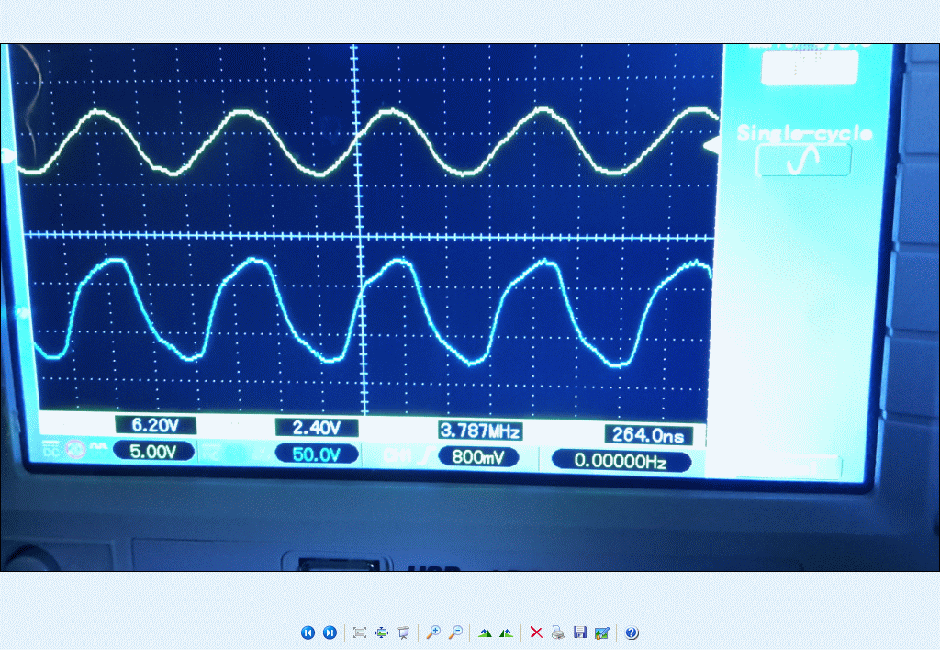Click the 0.00000Hz counter readout
The height and width of the screenshot is (650, 940).
click(621, 461)
